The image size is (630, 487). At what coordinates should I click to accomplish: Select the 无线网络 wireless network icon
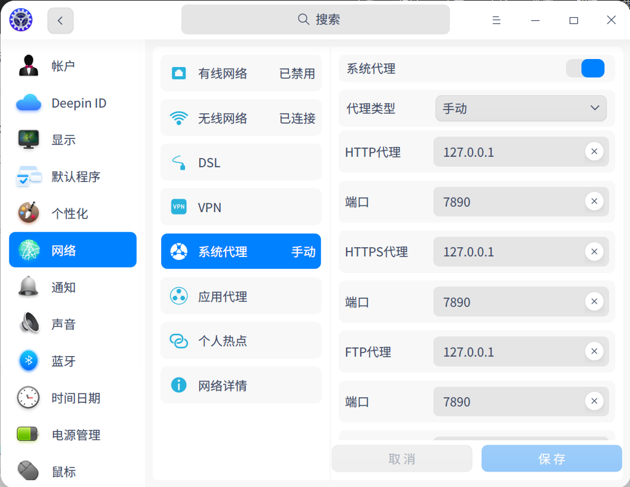(x=178, y=117)
